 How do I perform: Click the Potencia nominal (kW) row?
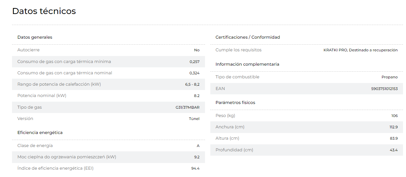coord(109,96)
